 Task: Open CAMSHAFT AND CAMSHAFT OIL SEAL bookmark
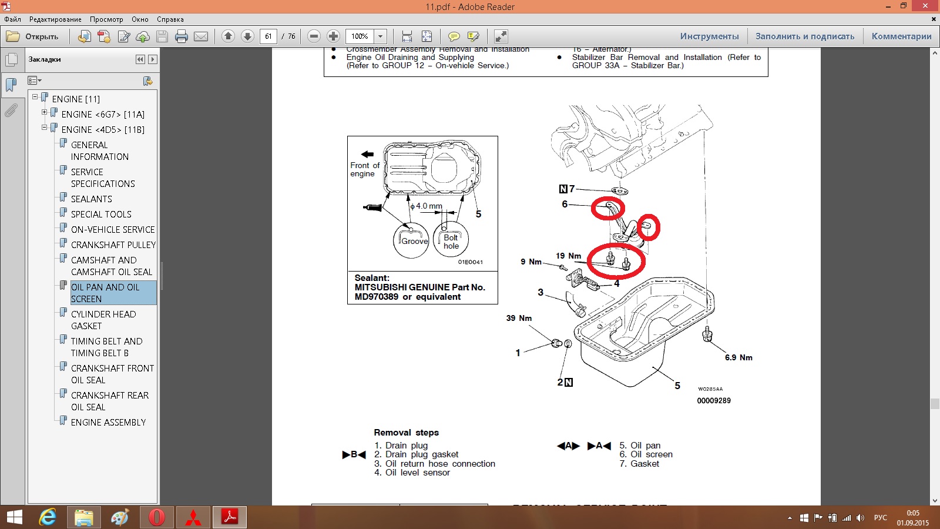tap(112, 266)
